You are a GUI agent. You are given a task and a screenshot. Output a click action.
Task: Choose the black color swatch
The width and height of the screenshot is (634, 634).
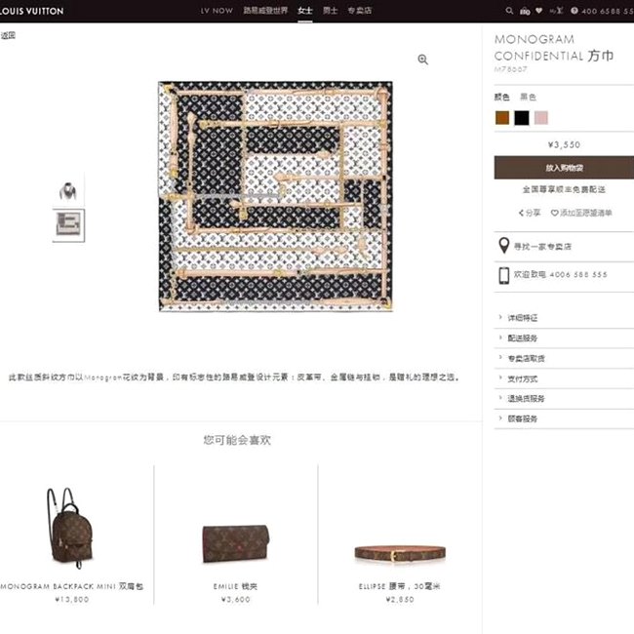click(x=522, y=118)
